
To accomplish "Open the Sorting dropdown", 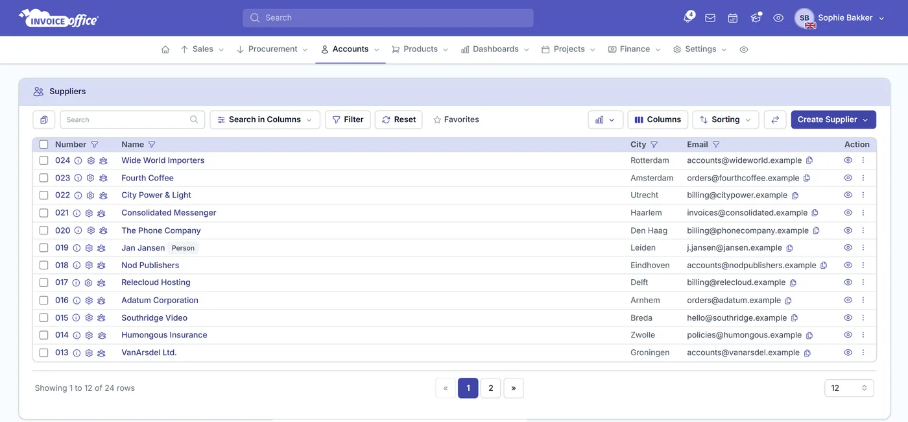I will coord(725,119).
